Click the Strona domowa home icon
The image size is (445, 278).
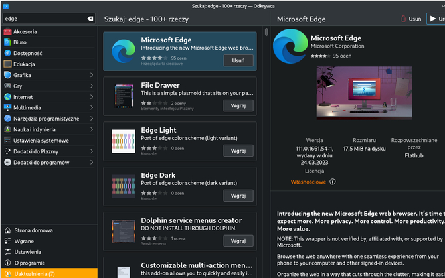coord(8,230)
